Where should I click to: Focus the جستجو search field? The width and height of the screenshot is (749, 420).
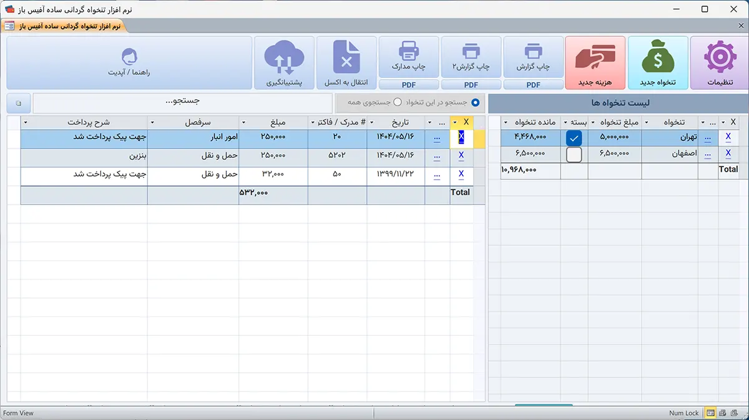(182, 103)
